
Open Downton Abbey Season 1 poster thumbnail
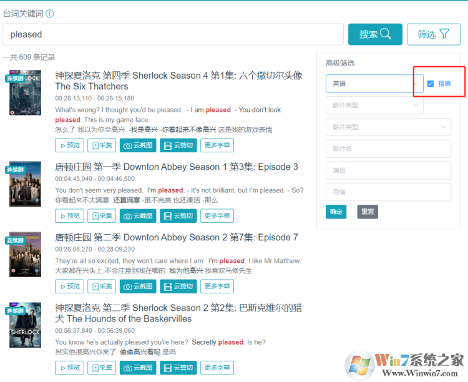pyautogui.click(x=26, y=184)
